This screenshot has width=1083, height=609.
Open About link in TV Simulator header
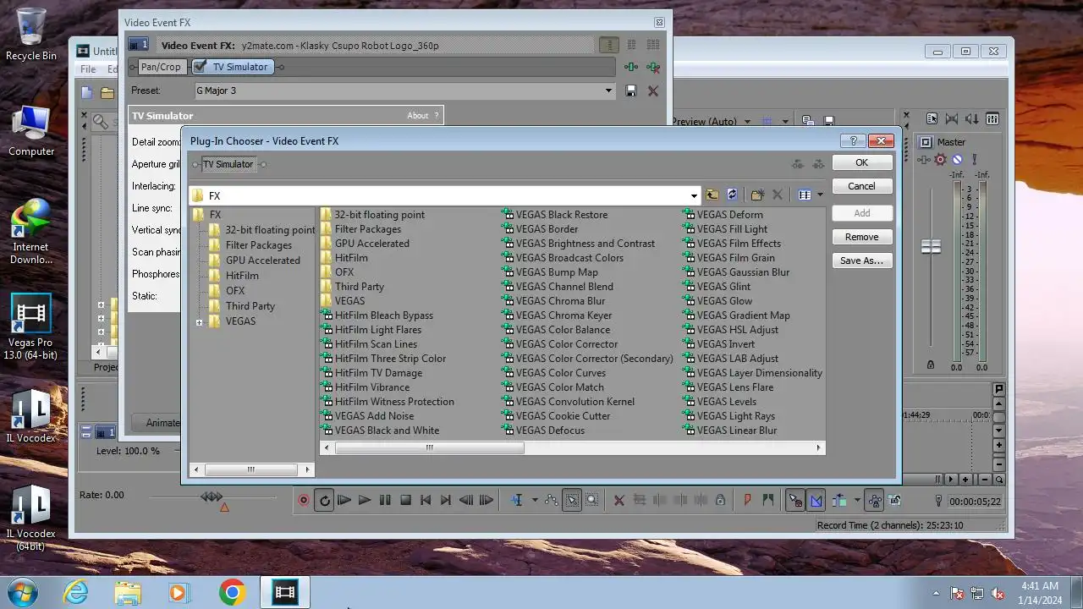point(418,116)
